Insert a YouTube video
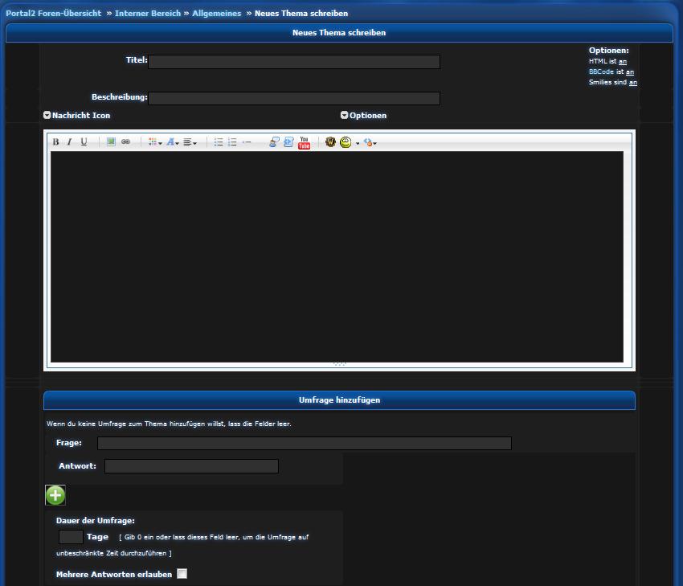683x586 pixels. [304, 142]
